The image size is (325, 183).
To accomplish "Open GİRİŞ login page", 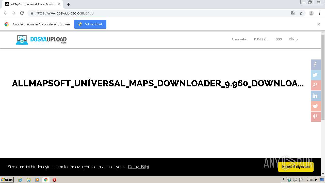I will coord(293,39).
